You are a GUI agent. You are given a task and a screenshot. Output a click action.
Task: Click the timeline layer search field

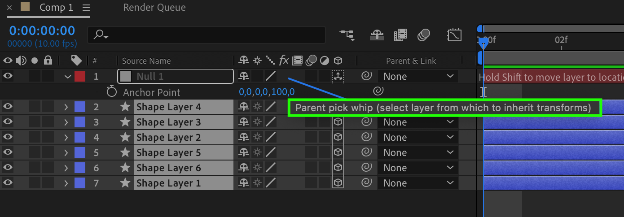207,35
